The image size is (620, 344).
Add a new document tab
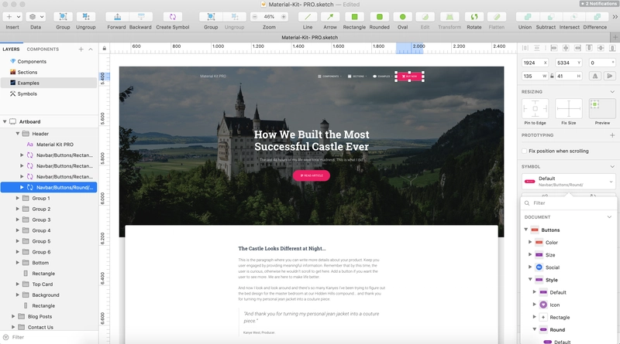(x=615, y=37)
